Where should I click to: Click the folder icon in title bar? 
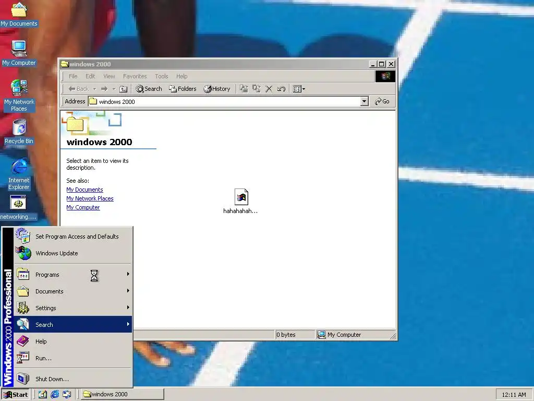tap(64, 64)
